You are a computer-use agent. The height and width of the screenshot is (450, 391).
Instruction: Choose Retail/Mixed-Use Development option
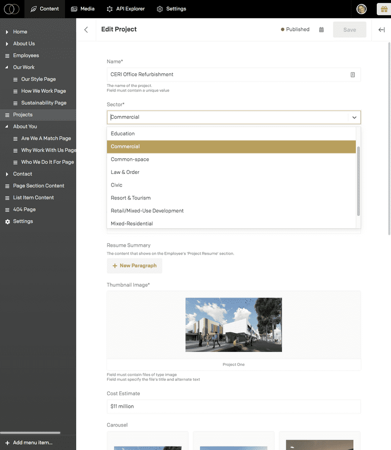click(231, 211)
